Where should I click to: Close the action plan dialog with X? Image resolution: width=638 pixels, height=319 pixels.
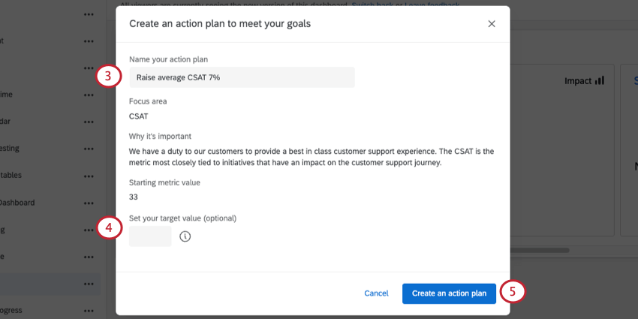492,24
